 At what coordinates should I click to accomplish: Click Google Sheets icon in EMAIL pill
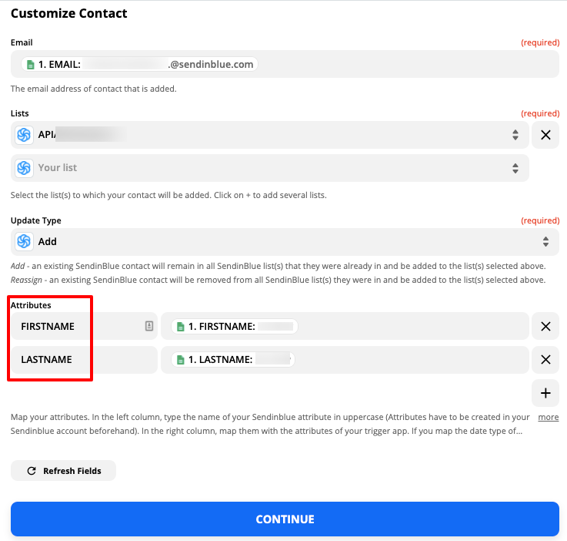[31, 65]
